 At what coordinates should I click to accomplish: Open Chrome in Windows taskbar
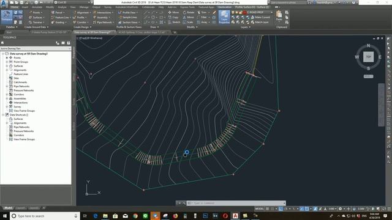coord(135,216)
